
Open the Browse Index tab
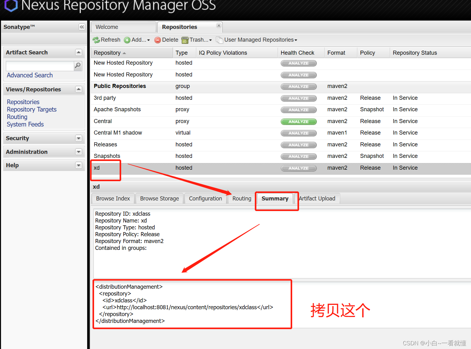(x=113, y=199)
